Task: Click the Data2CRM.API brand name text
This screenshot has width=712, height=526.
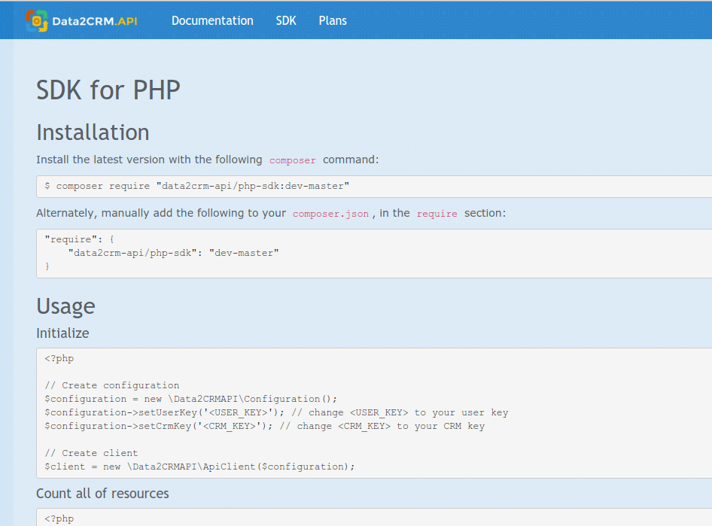Action: (94, 21)
